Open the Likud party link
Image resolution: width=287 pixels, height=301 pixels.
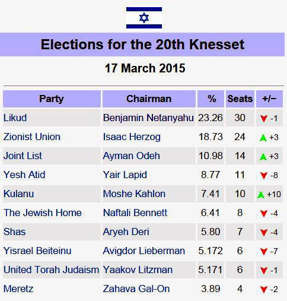point(15,118)
